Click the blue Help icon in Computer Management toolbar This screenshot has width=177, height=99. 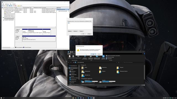10,6
